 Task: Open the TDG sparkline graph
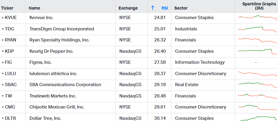click(x=257, y=29)
